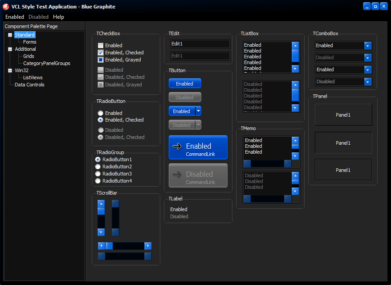Click the application icon in the title bar
Viewport: 391px width, 285px height.
tap(6, 6)
